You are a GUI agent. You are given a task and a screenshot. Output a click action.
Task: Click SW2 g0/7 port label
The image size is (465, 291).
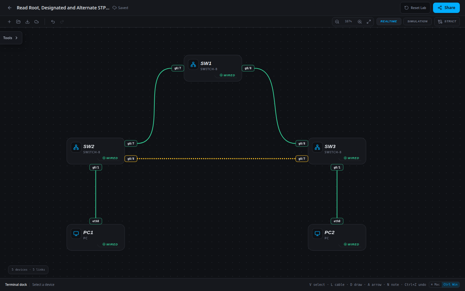(x=131, y=144)
